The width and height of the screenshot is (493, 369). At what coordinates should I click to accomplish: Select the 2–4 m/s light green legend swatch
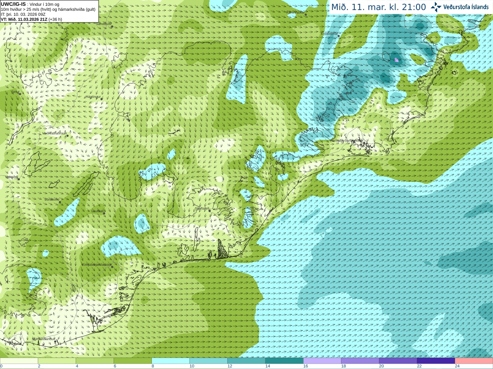click(57, 361)
